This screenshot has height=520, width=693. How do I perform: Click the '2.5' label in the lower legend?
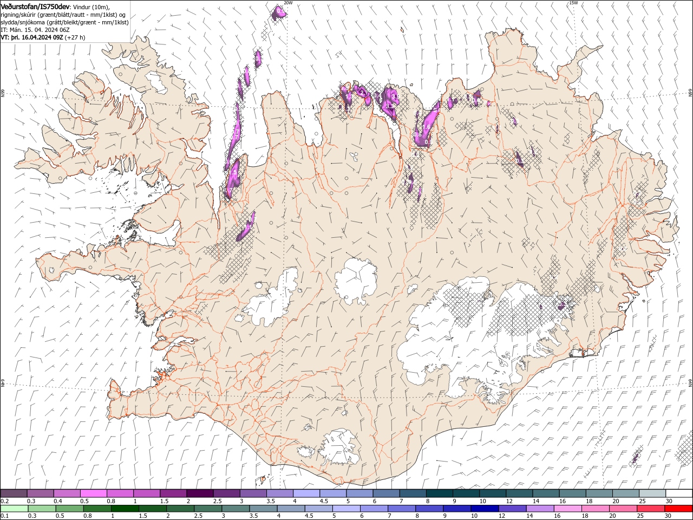(198, 516)
